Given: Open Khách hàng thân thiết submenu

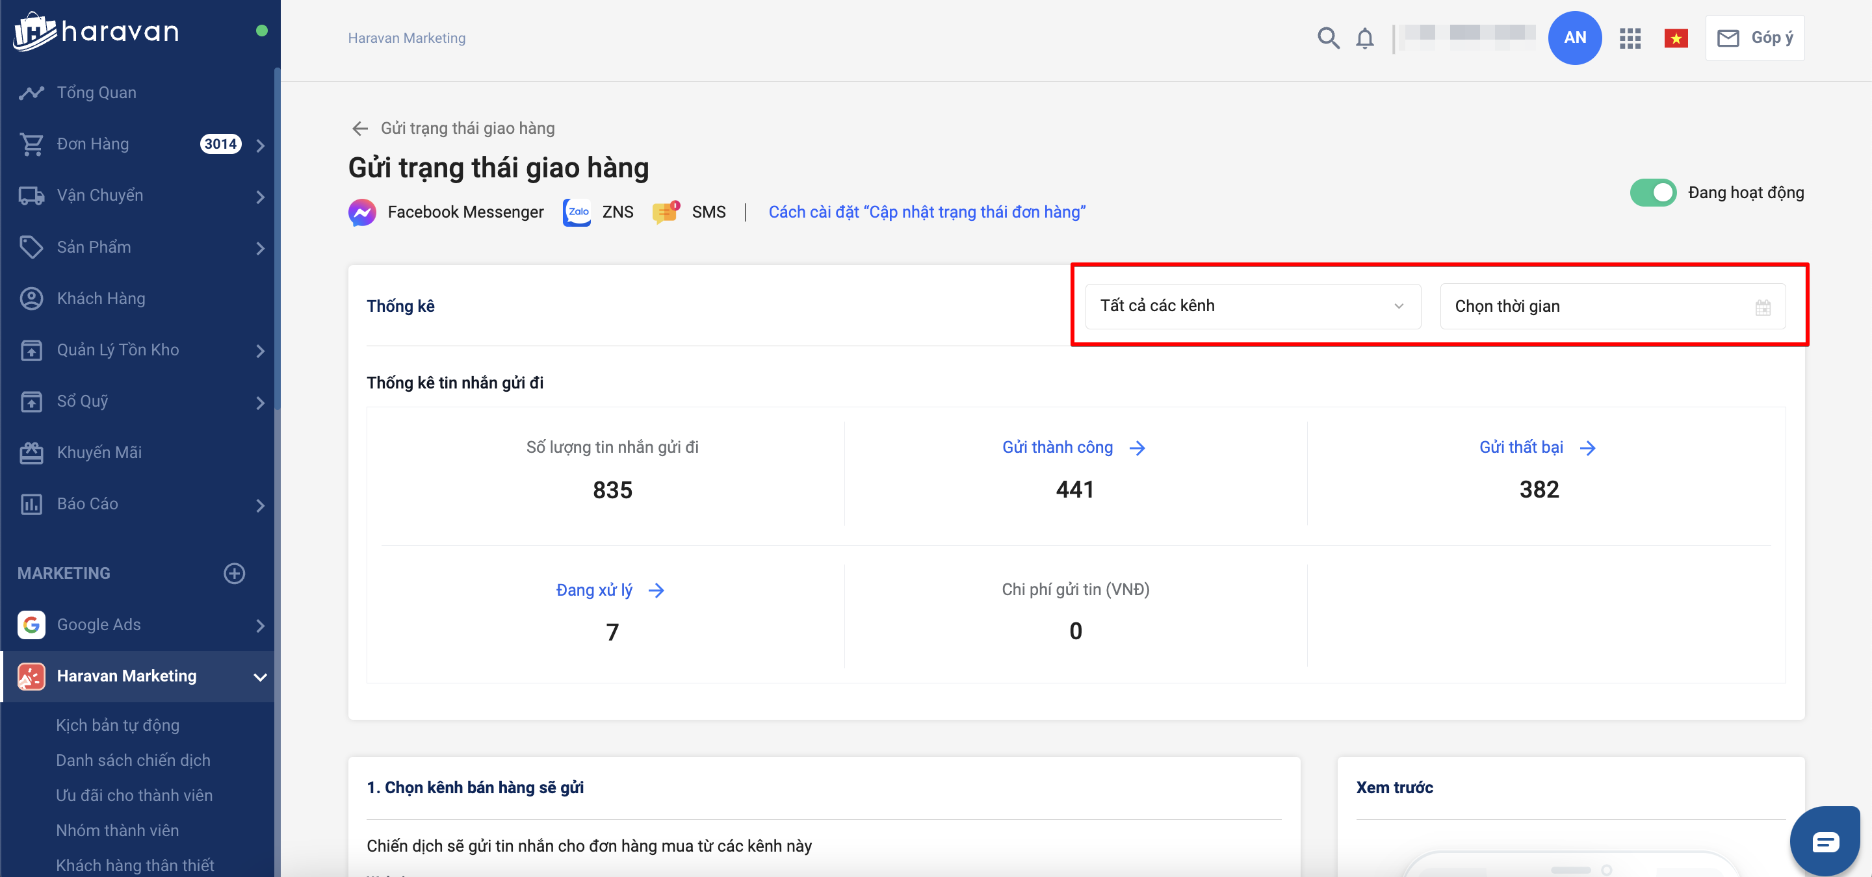Looking at the screenshot, I should (x=135, y=865).
